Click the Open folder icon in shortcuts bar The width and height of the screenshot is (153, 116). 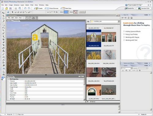pos(6,8)
